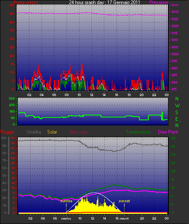The height and width of the screenshot is (224, 189).
Task: Click the S wind direction letter
Action: pos(177,113)
